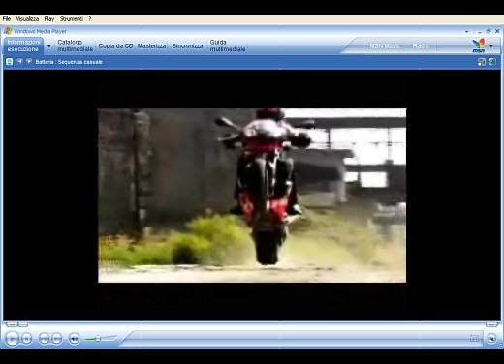The width and height of the screenshot is (504, 364).
Task: Switch to Catalogo multimediale tab
Action: 75,45
